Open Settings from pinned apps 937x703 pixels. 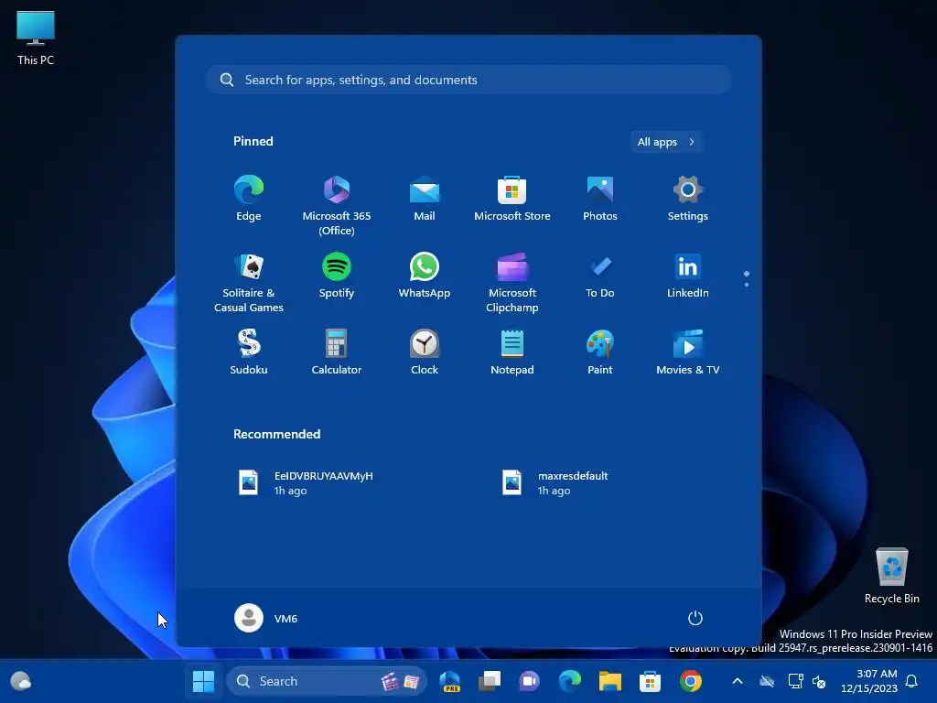pyautogui.click(x=688, y=199)
